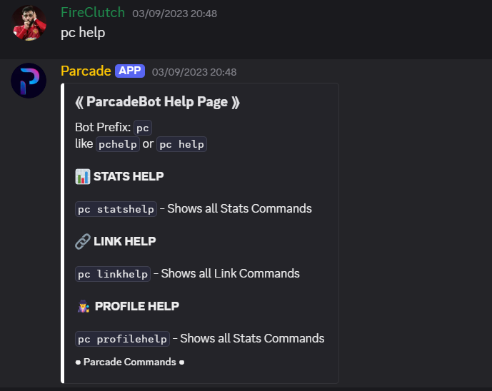Click the 'pc help' inline code example
Screen dimensions: 492x391
point(181,144)
